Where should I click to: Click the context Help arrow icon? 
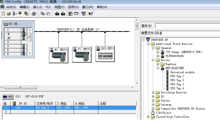[91, 14]
